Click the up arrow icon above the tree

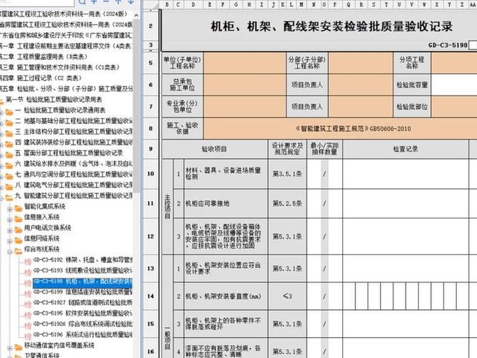click(118, 2)
